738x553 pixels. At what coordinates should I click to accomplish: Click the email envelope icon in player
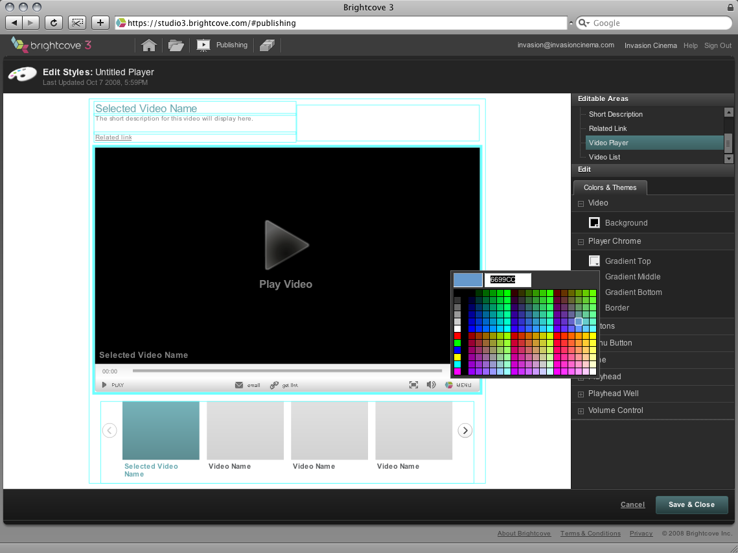(x=239, y=385)
